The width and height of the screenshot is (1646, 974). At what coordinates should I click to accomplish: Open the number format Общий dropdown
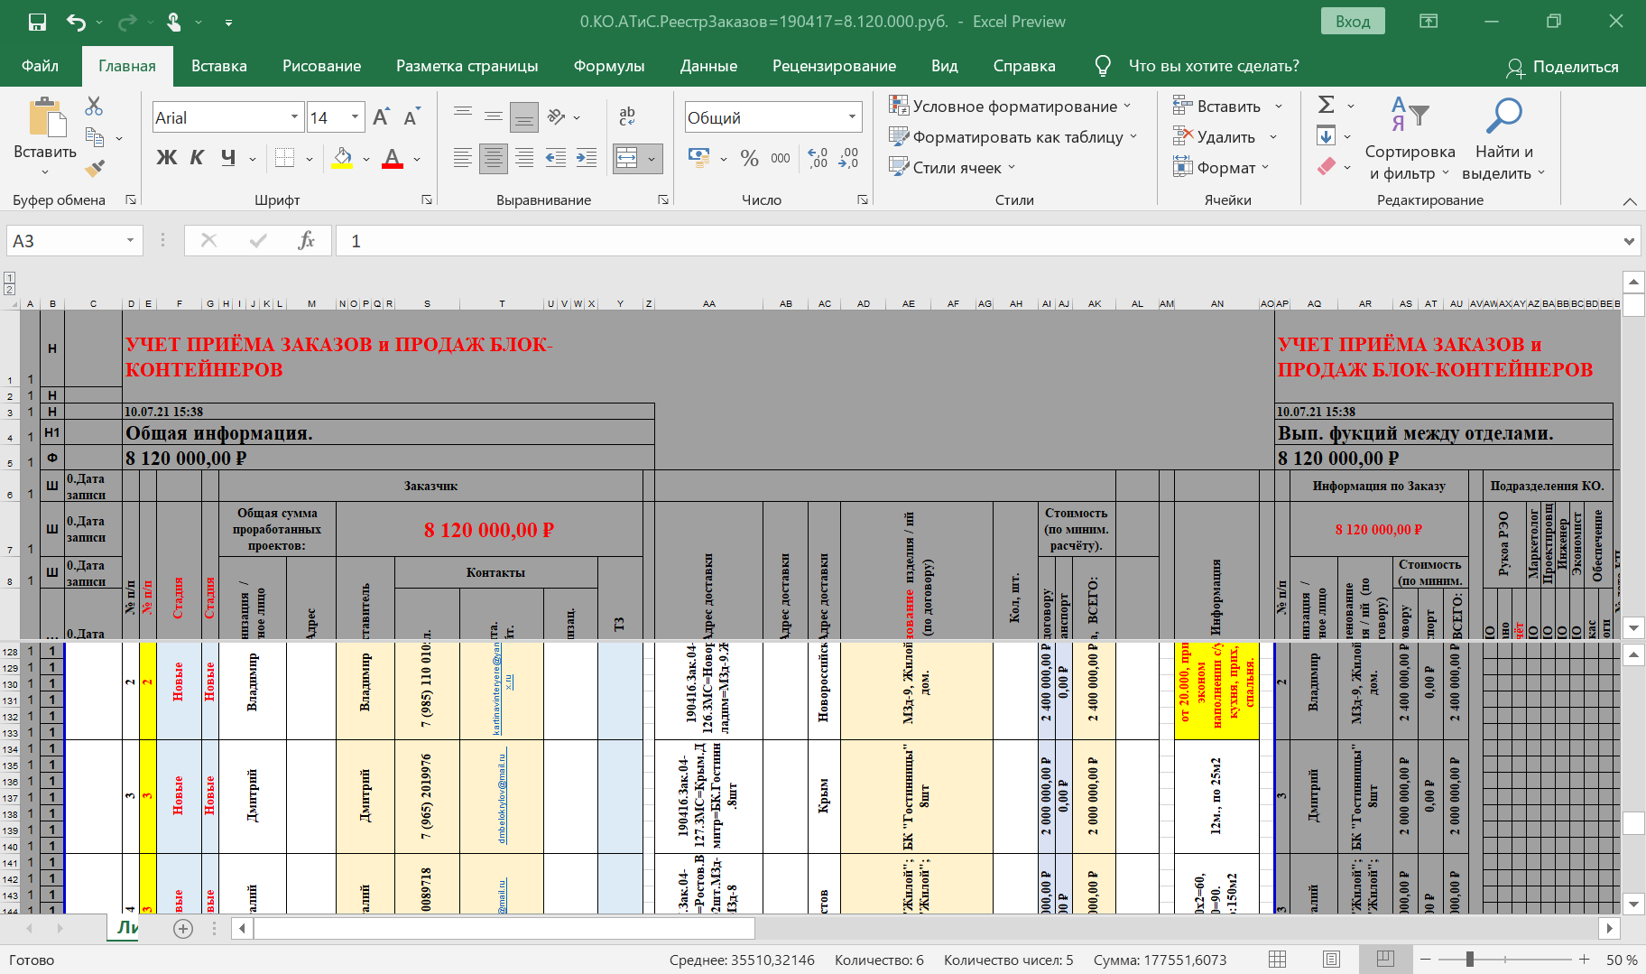coord(852,117)
